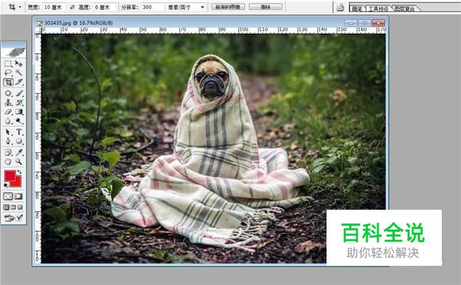This screenshot has height=285, width=461.
Task: Click the 303435.jpg document title bar
Action: [188, 22]
